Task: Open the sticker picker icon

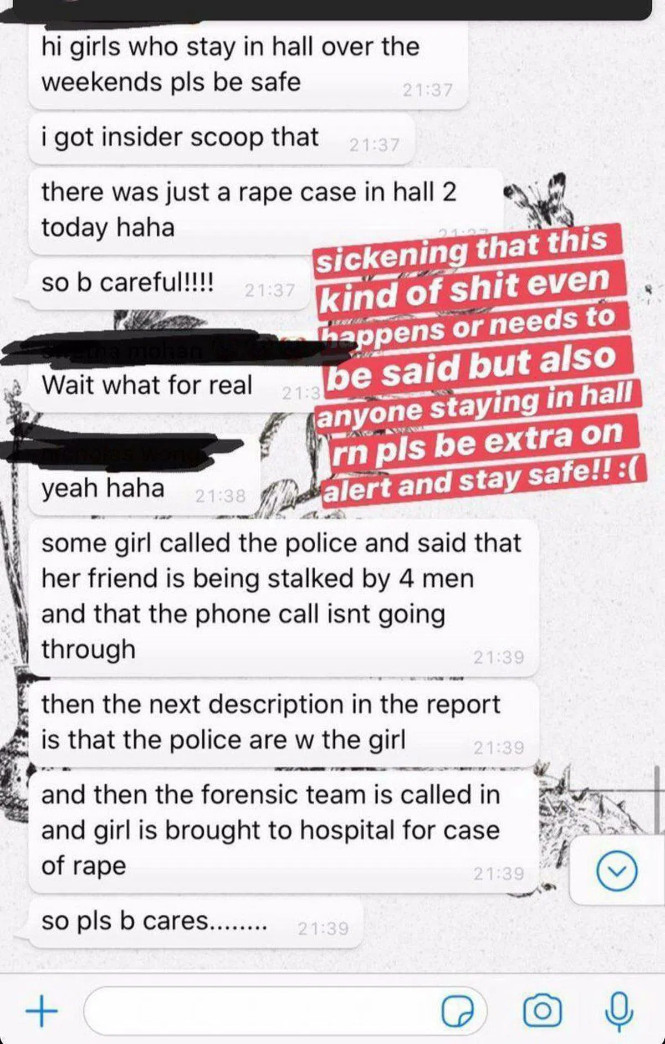Action: (x=458, y=1011)
